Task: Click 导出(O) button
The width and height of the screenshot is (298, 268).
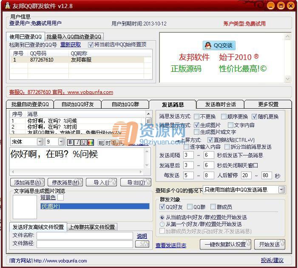Action: click(x=136, y=182)
